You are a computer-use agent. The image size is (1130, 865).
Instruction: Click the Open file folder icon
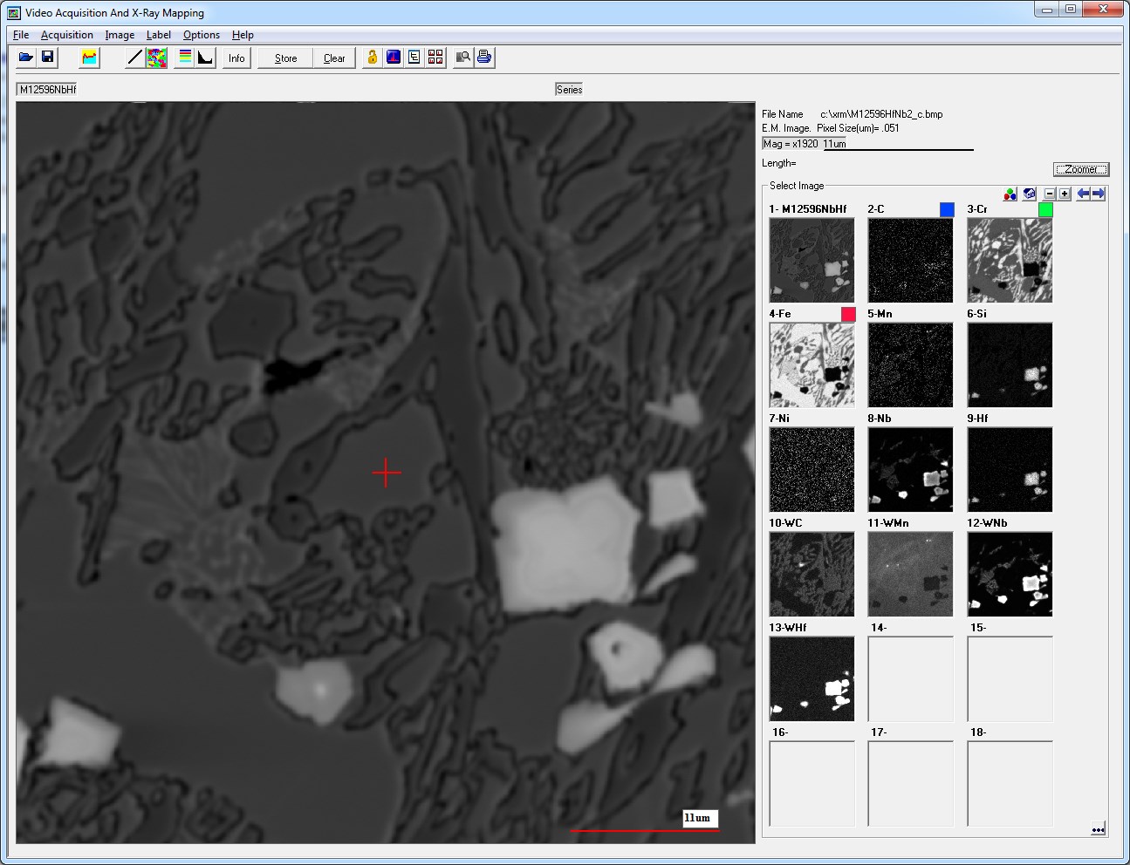26,58
